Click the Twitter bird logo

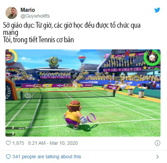tap(157, 10)
